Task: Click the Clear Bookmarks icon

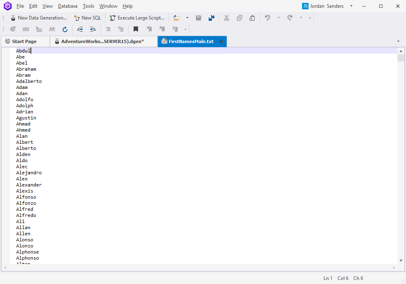Action: click(x=175, y=29)
